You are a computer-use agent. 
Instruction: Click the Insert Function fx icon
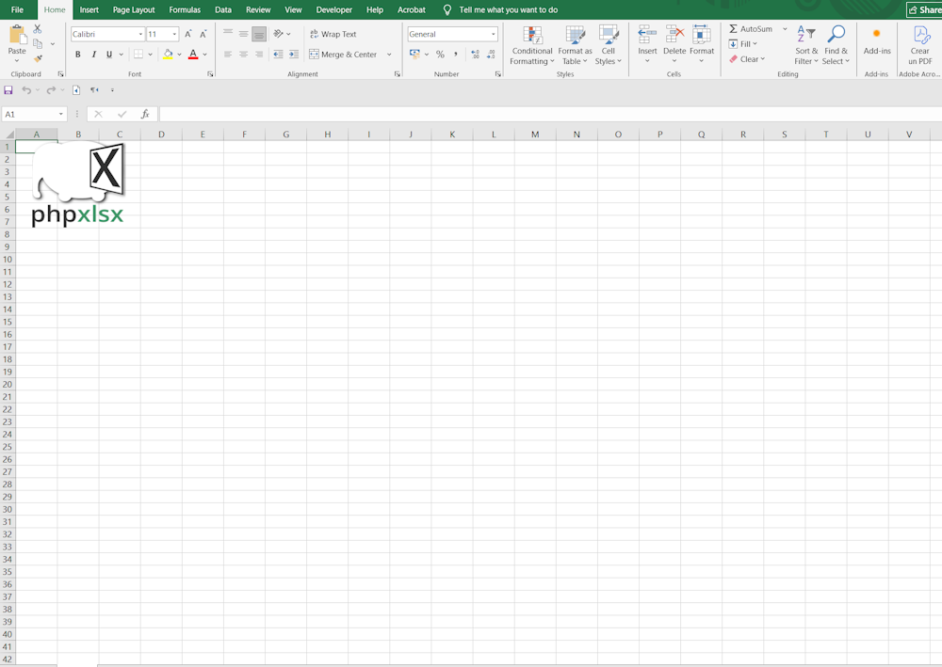[145, 114]
